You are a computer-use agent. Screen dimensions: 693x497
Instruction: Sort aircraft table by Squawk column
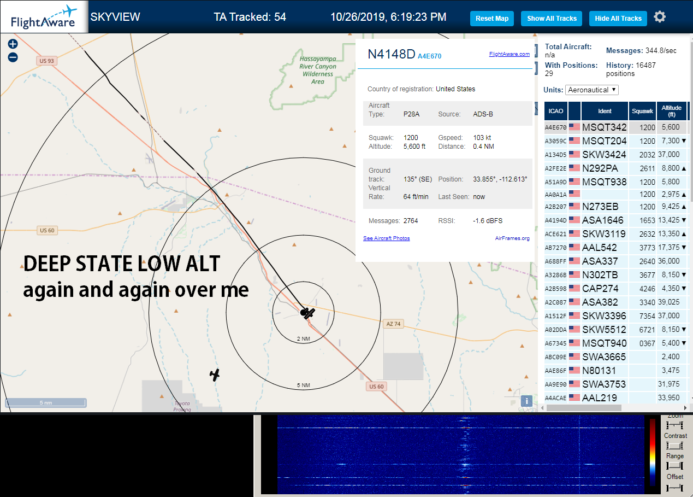pos(642,111)
